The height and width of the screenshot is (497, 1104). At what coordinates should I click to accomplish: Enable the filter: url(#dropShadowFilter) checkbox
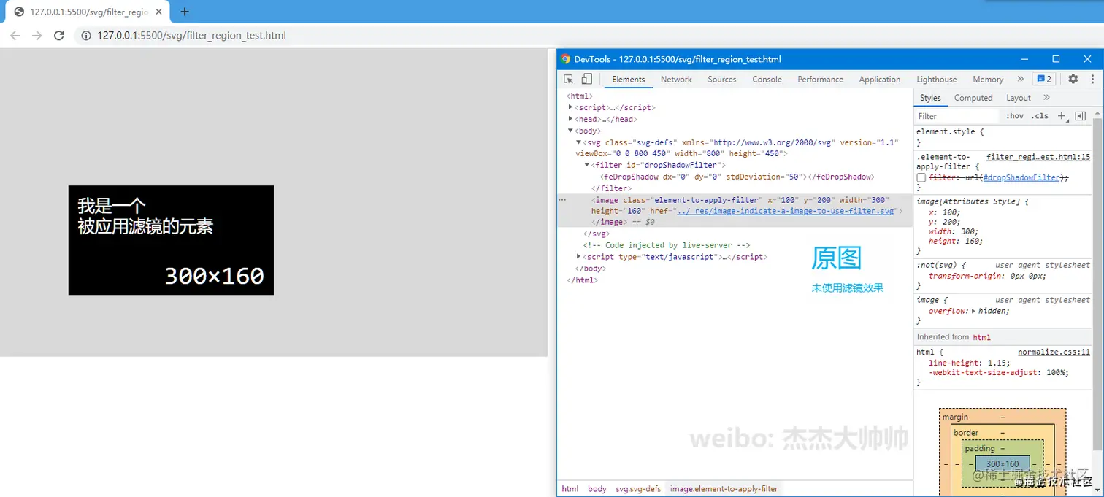(x=921, y=177)
